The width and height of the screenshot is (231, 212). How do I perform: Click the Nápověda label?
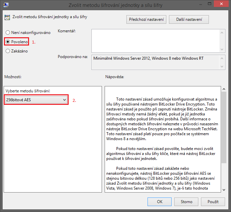pos(115,77)
